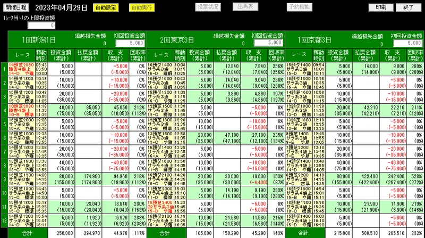Click the yellow 自動実行 button
Viewport: 425px width, 238px height.
(x=142, y=7)
